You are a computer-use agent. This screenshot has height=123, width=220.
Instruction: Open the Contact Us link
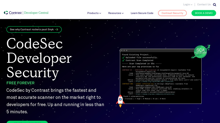click(204, 4)
